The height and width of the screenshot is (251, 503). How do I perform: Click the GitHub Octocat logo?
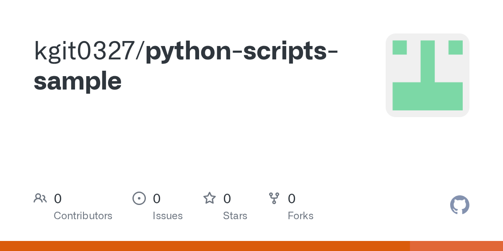(x=459, y=205)
